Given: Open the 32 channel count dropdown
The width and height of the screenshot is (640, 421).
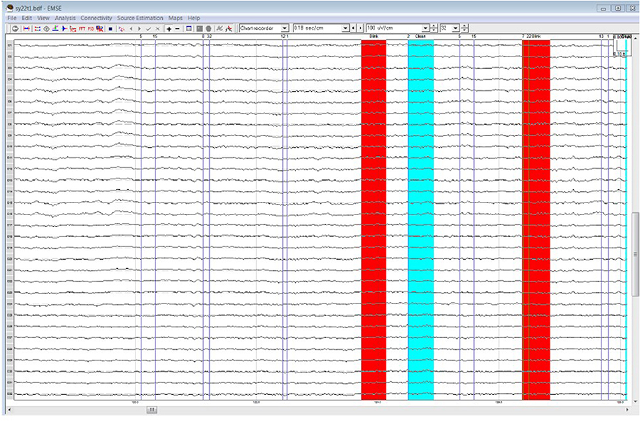Looking at the screenshot, I should pyautogui.click(x=455, y=28).
